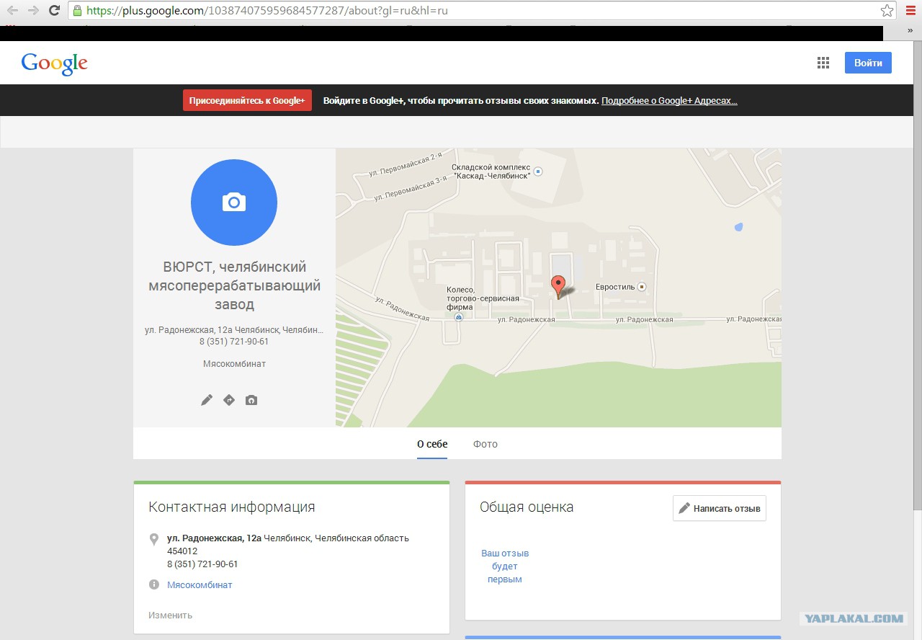
Task: Click the ул. Первомайская 2-я map label
Action: click(404, 164)
